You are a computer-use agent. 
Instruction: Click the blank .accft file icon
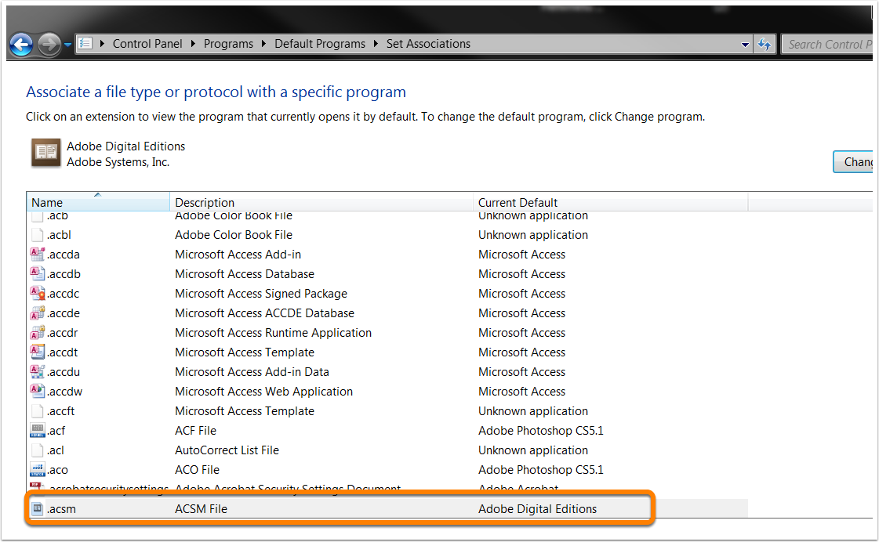click(37, 411)
